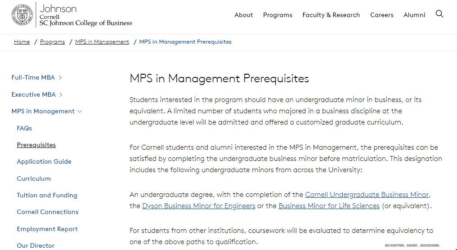
Task: Click the Johnson College of Business wordmark
Action: pos(85,16)
